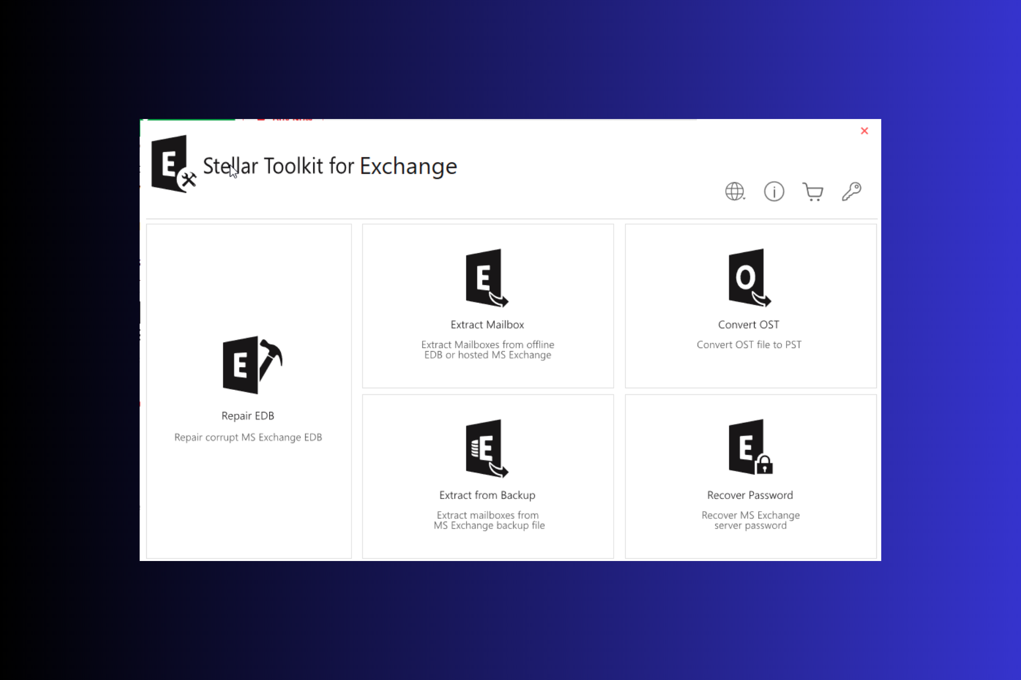Click the Recover Password lock icon
1021x680 pixels.
pos(750,447)
